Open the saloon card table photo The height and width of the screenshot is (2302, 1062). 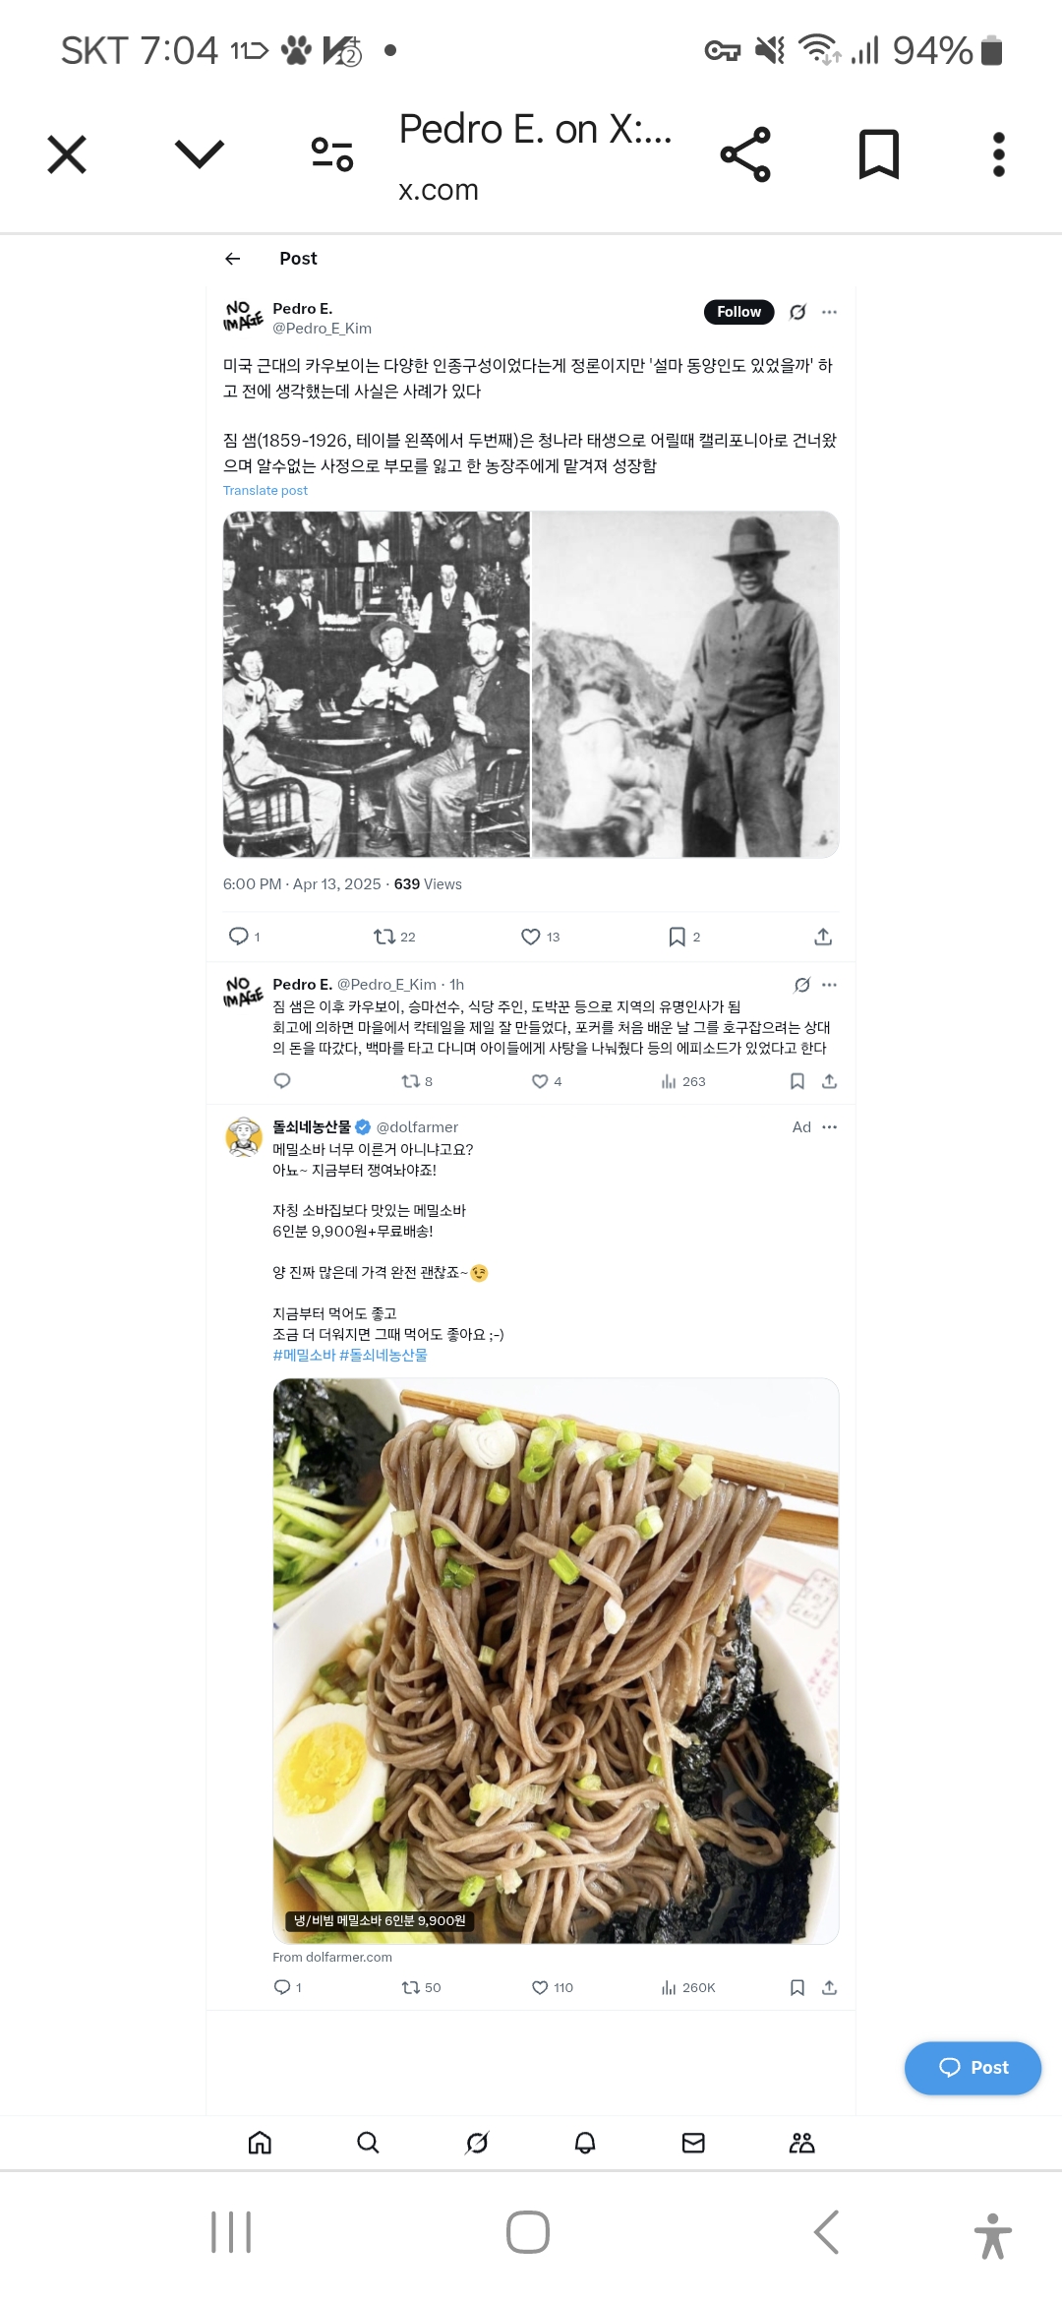[376, 684]
